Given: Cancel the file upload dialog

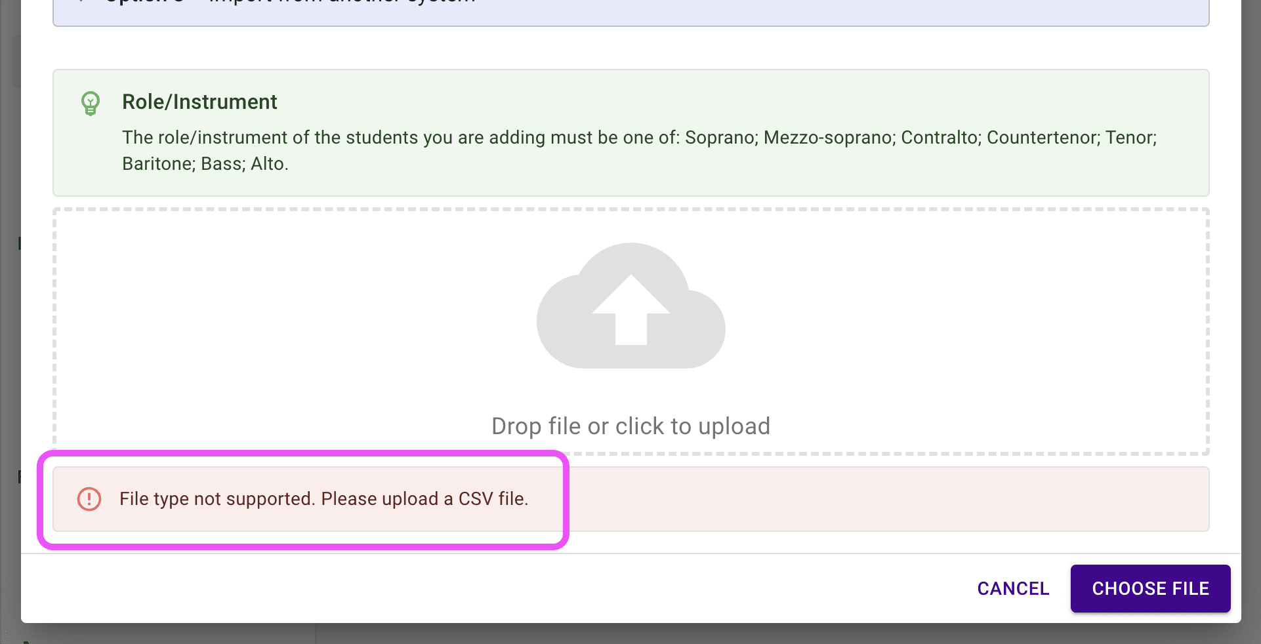Looking at the screenshot, I should (x=1013, y=589).
